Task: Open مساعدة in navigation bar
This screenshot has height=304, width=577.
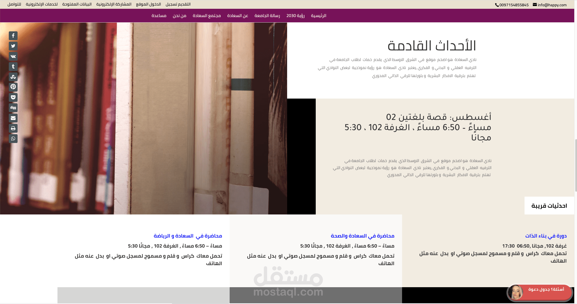Action: click(x=159, y=16)
